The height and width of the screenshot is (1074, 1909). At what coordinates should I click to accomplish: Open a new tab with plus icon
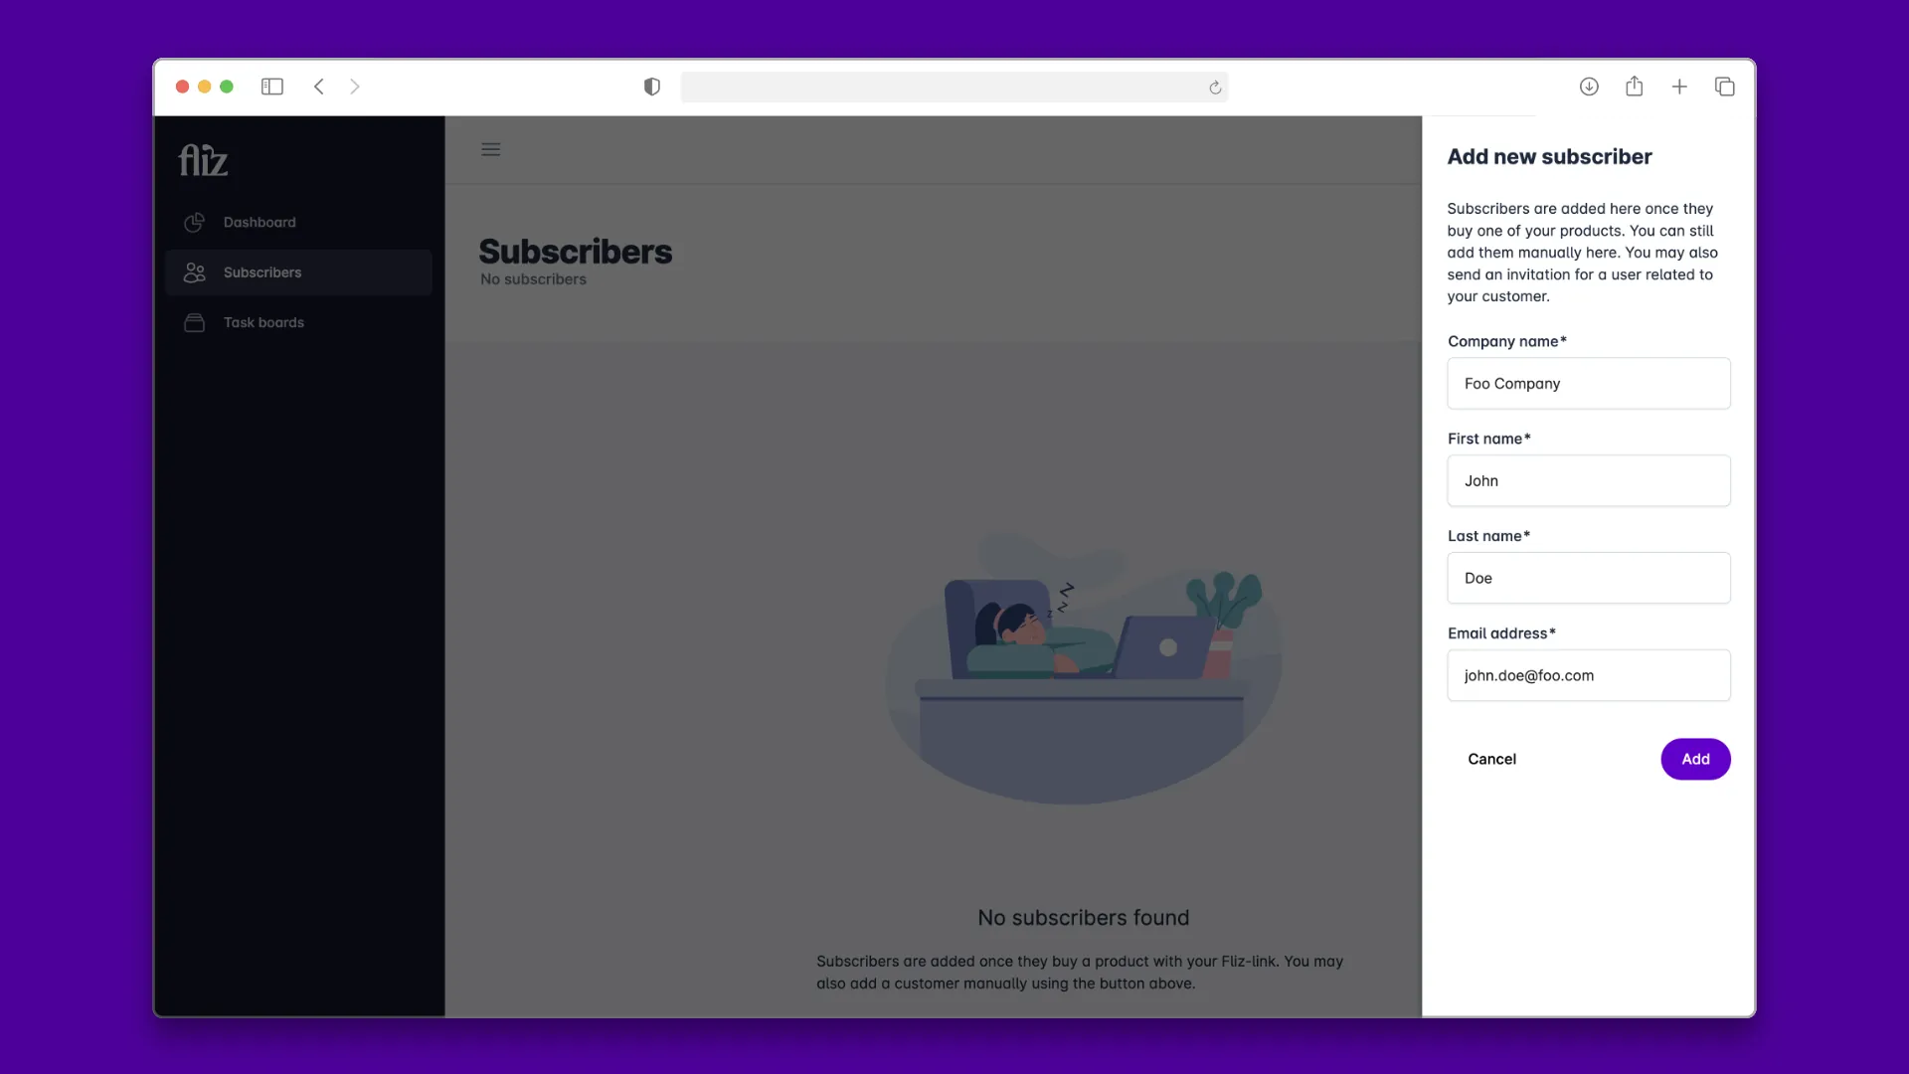(1679, 87)
